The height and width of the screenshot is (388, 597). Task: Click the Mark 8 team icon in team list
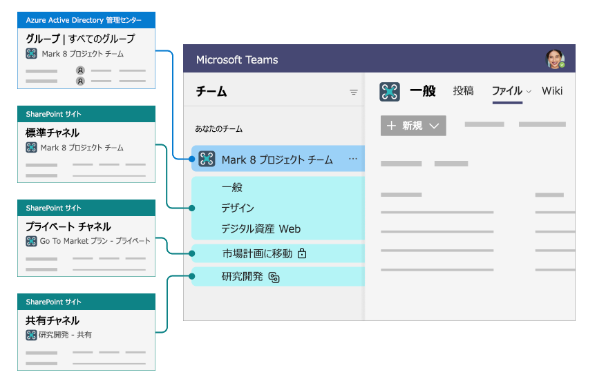(x=207, y=159)
